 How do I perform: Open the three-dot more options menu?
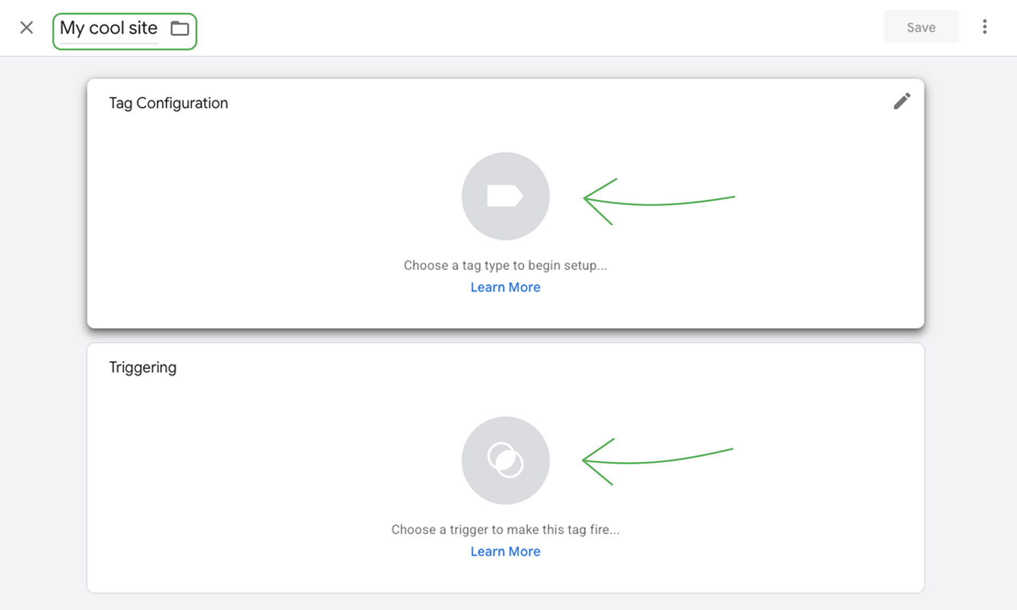(x=984, y=27)
